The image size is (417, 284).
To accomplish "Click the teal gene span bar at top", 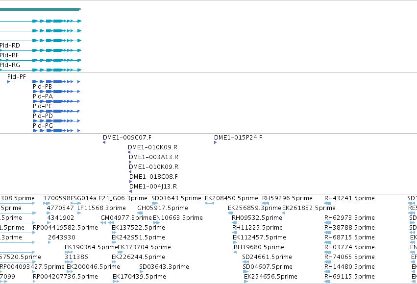I will click(40, 9).
